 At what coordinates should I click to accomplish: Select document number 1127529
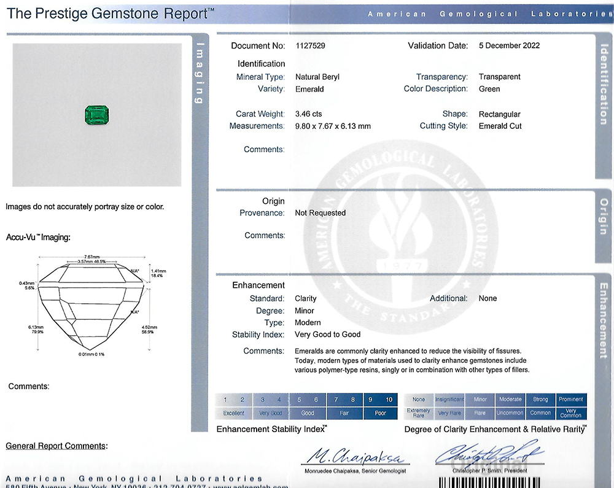tap(310, 46)
